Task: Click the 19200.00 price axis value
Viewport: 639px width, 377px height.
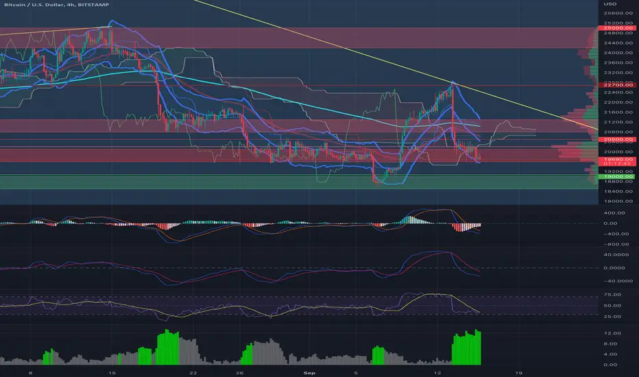Action: [618, 171]
